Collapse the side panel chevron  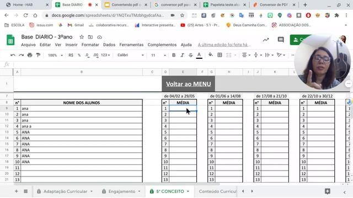click(x=344, y=192)
